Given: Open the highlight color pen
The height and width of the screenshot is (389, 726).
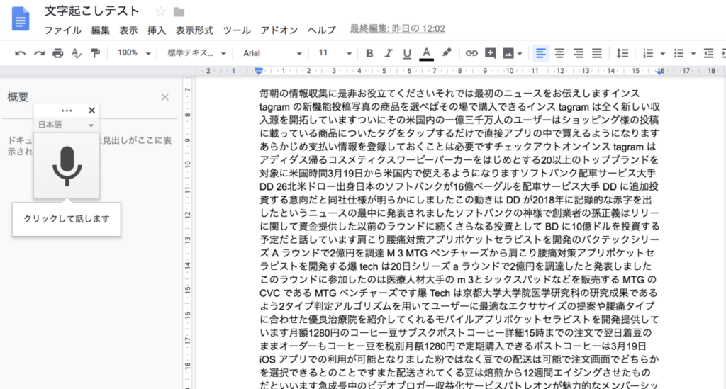Looking at the screenshot, I should [447, 52].
